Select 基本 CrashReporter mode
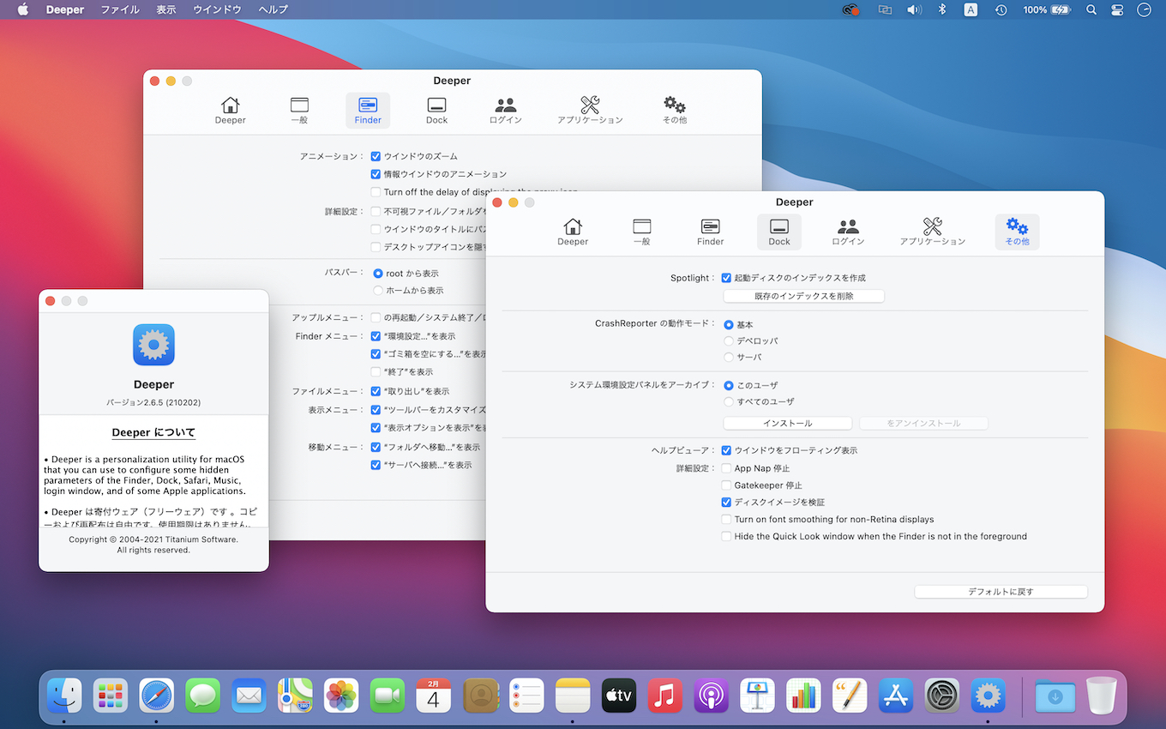1166x729 pixels. [x=729, y=325]
